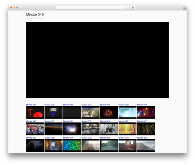Click the Minute 332 link
195x165 pixels.
[50, 121]
